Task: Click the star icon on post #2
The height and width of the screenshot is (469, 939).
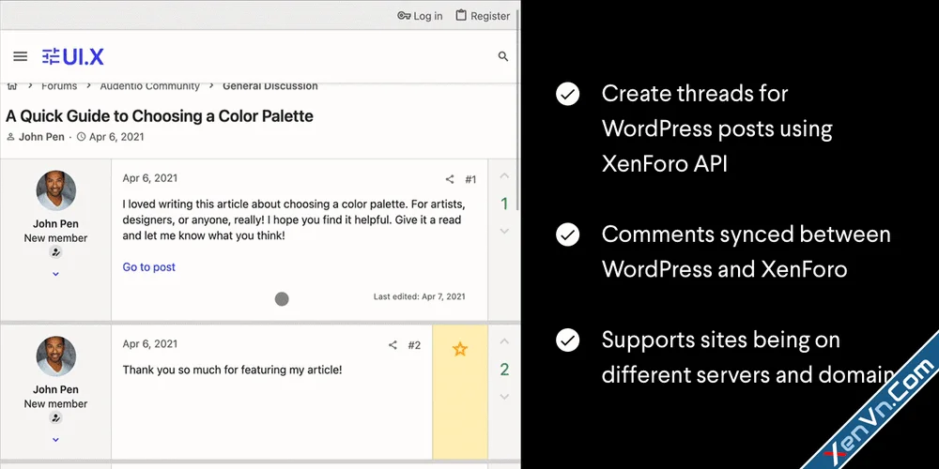Action: pyautogui.click(x=460, y=349)
